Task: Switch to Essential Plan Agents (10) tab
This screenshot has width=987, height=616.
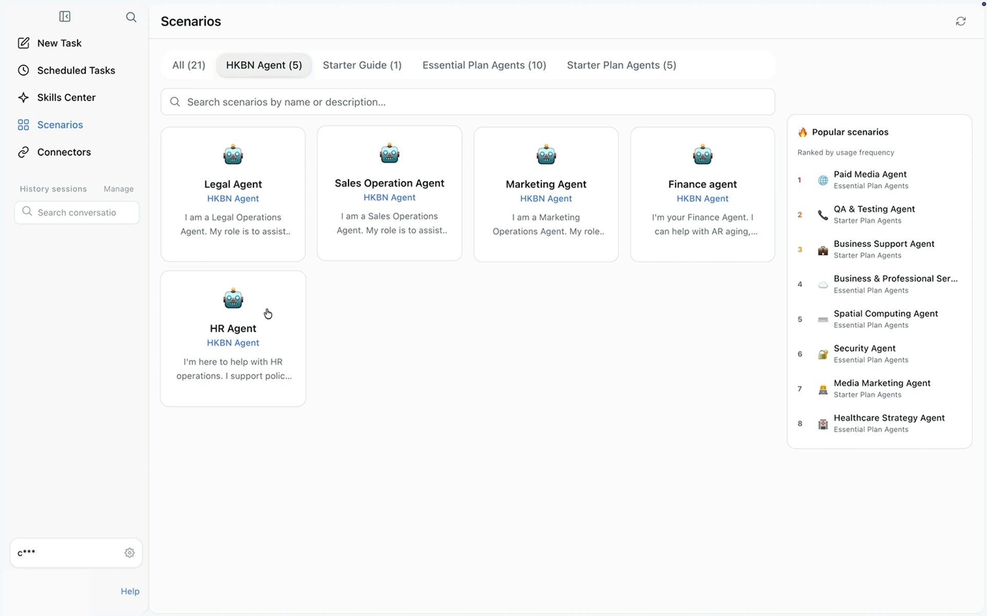Action: tap(484, 65)
